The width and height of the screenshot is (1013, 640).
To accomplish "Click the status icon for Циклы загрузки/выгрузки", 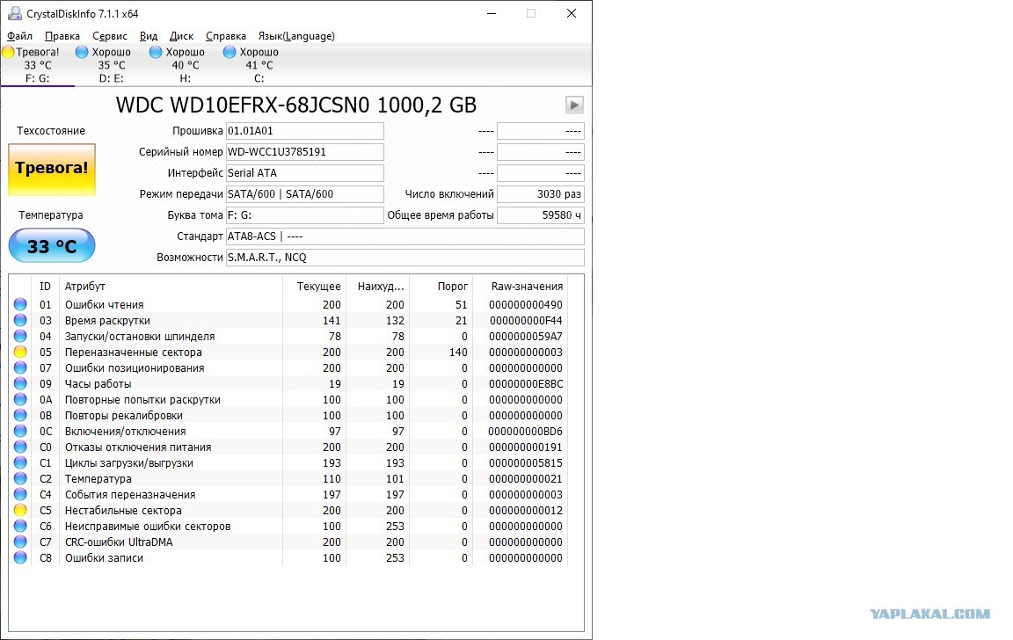I will (x=21, y=462).
